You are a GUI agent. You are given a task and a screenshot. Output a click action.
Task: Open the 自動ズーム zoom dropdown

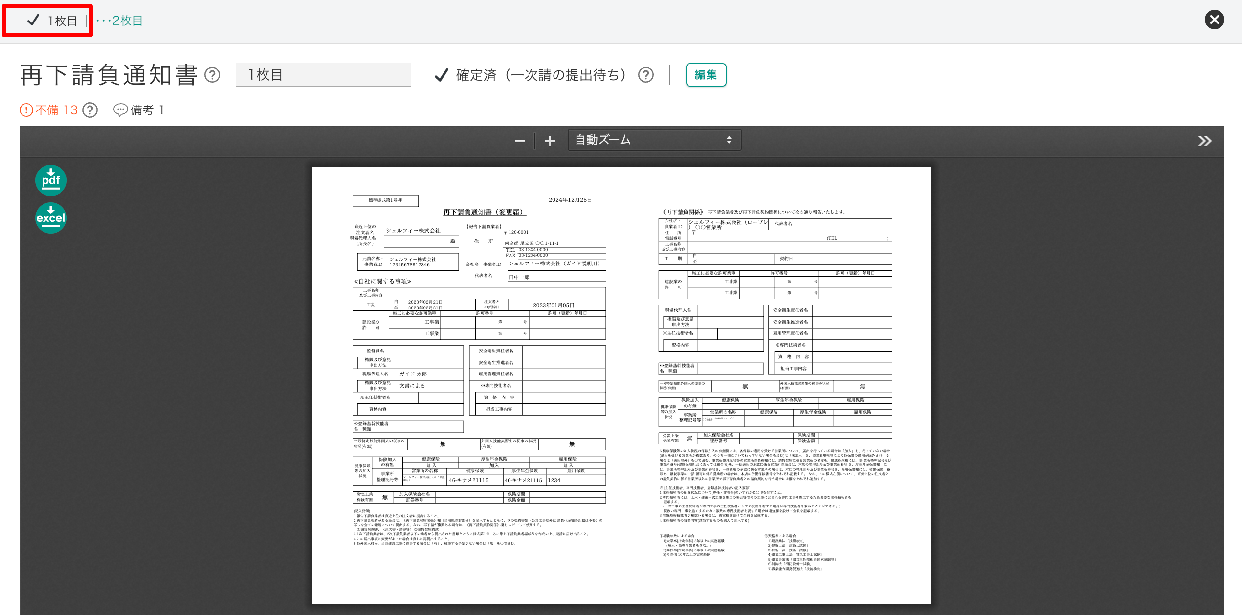[654, 140]
